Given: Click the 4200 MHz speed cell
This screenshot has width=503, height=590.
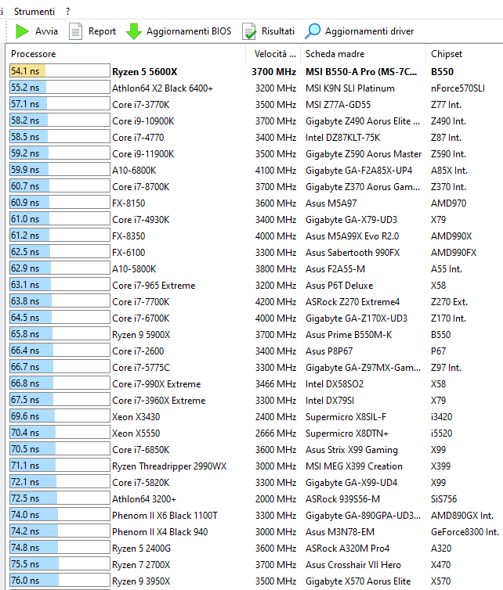Looking at the screenshot, I should click(x=276, y=302).
